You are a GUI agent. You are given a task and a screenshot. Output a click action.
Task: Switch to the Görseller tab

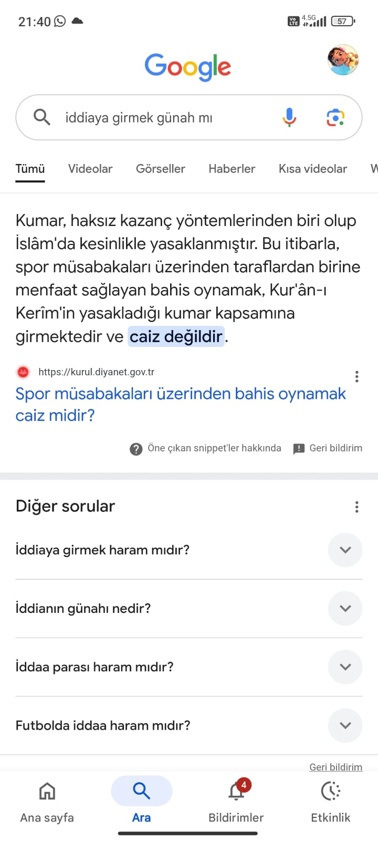(160, 169)
